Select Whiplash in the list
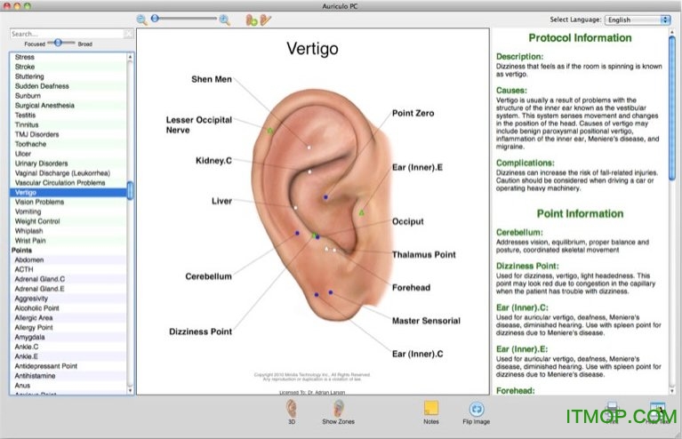The width and height of the screenshot is (682, 439). click(68, 231)
